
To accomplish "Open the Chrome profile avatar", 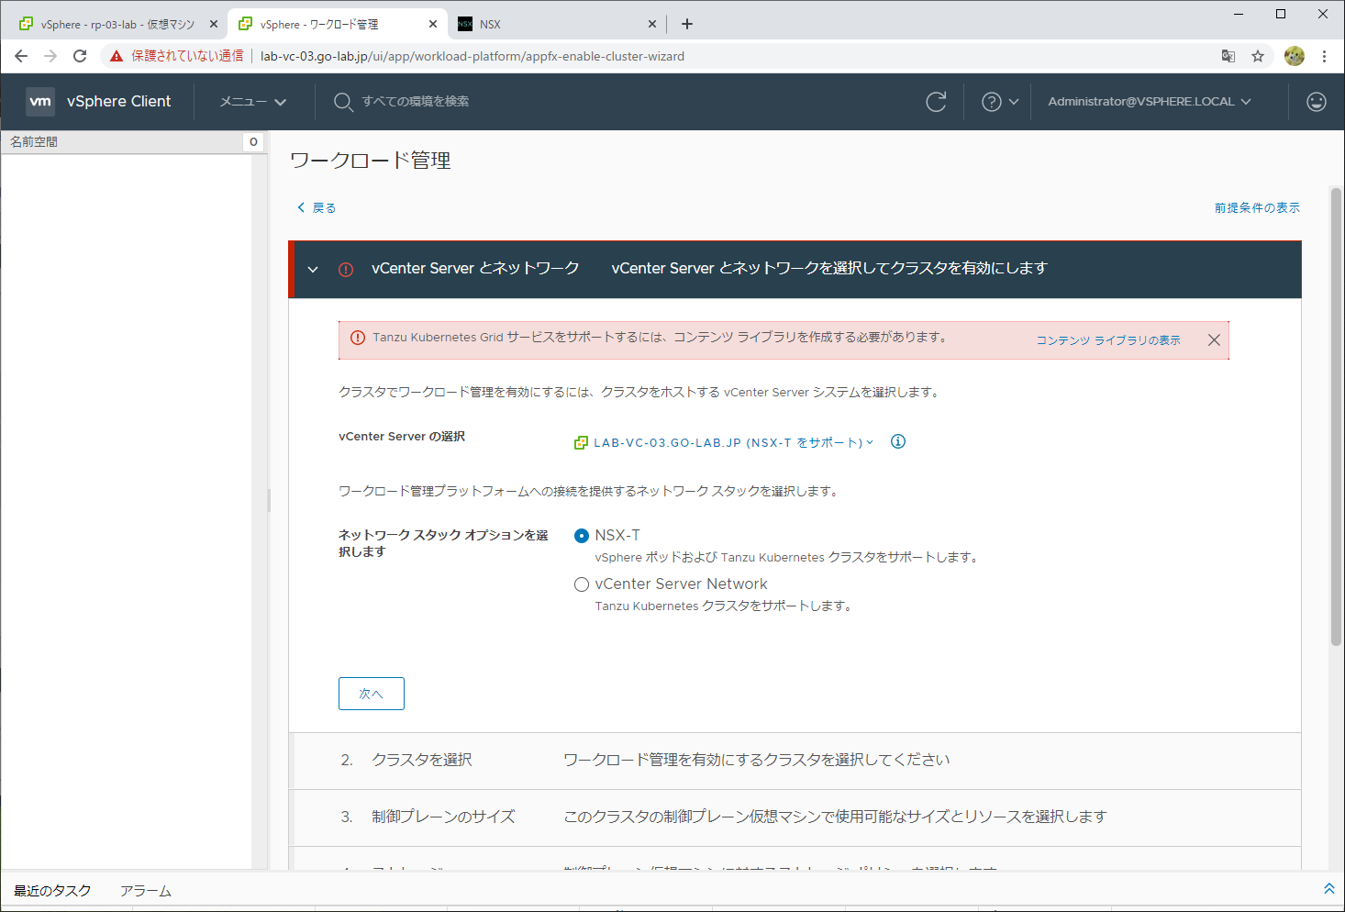I will 1295,56.
